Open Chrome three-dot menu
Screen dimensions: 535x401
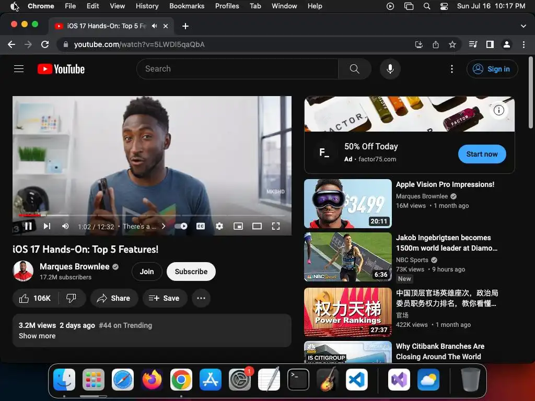(524, 44)
